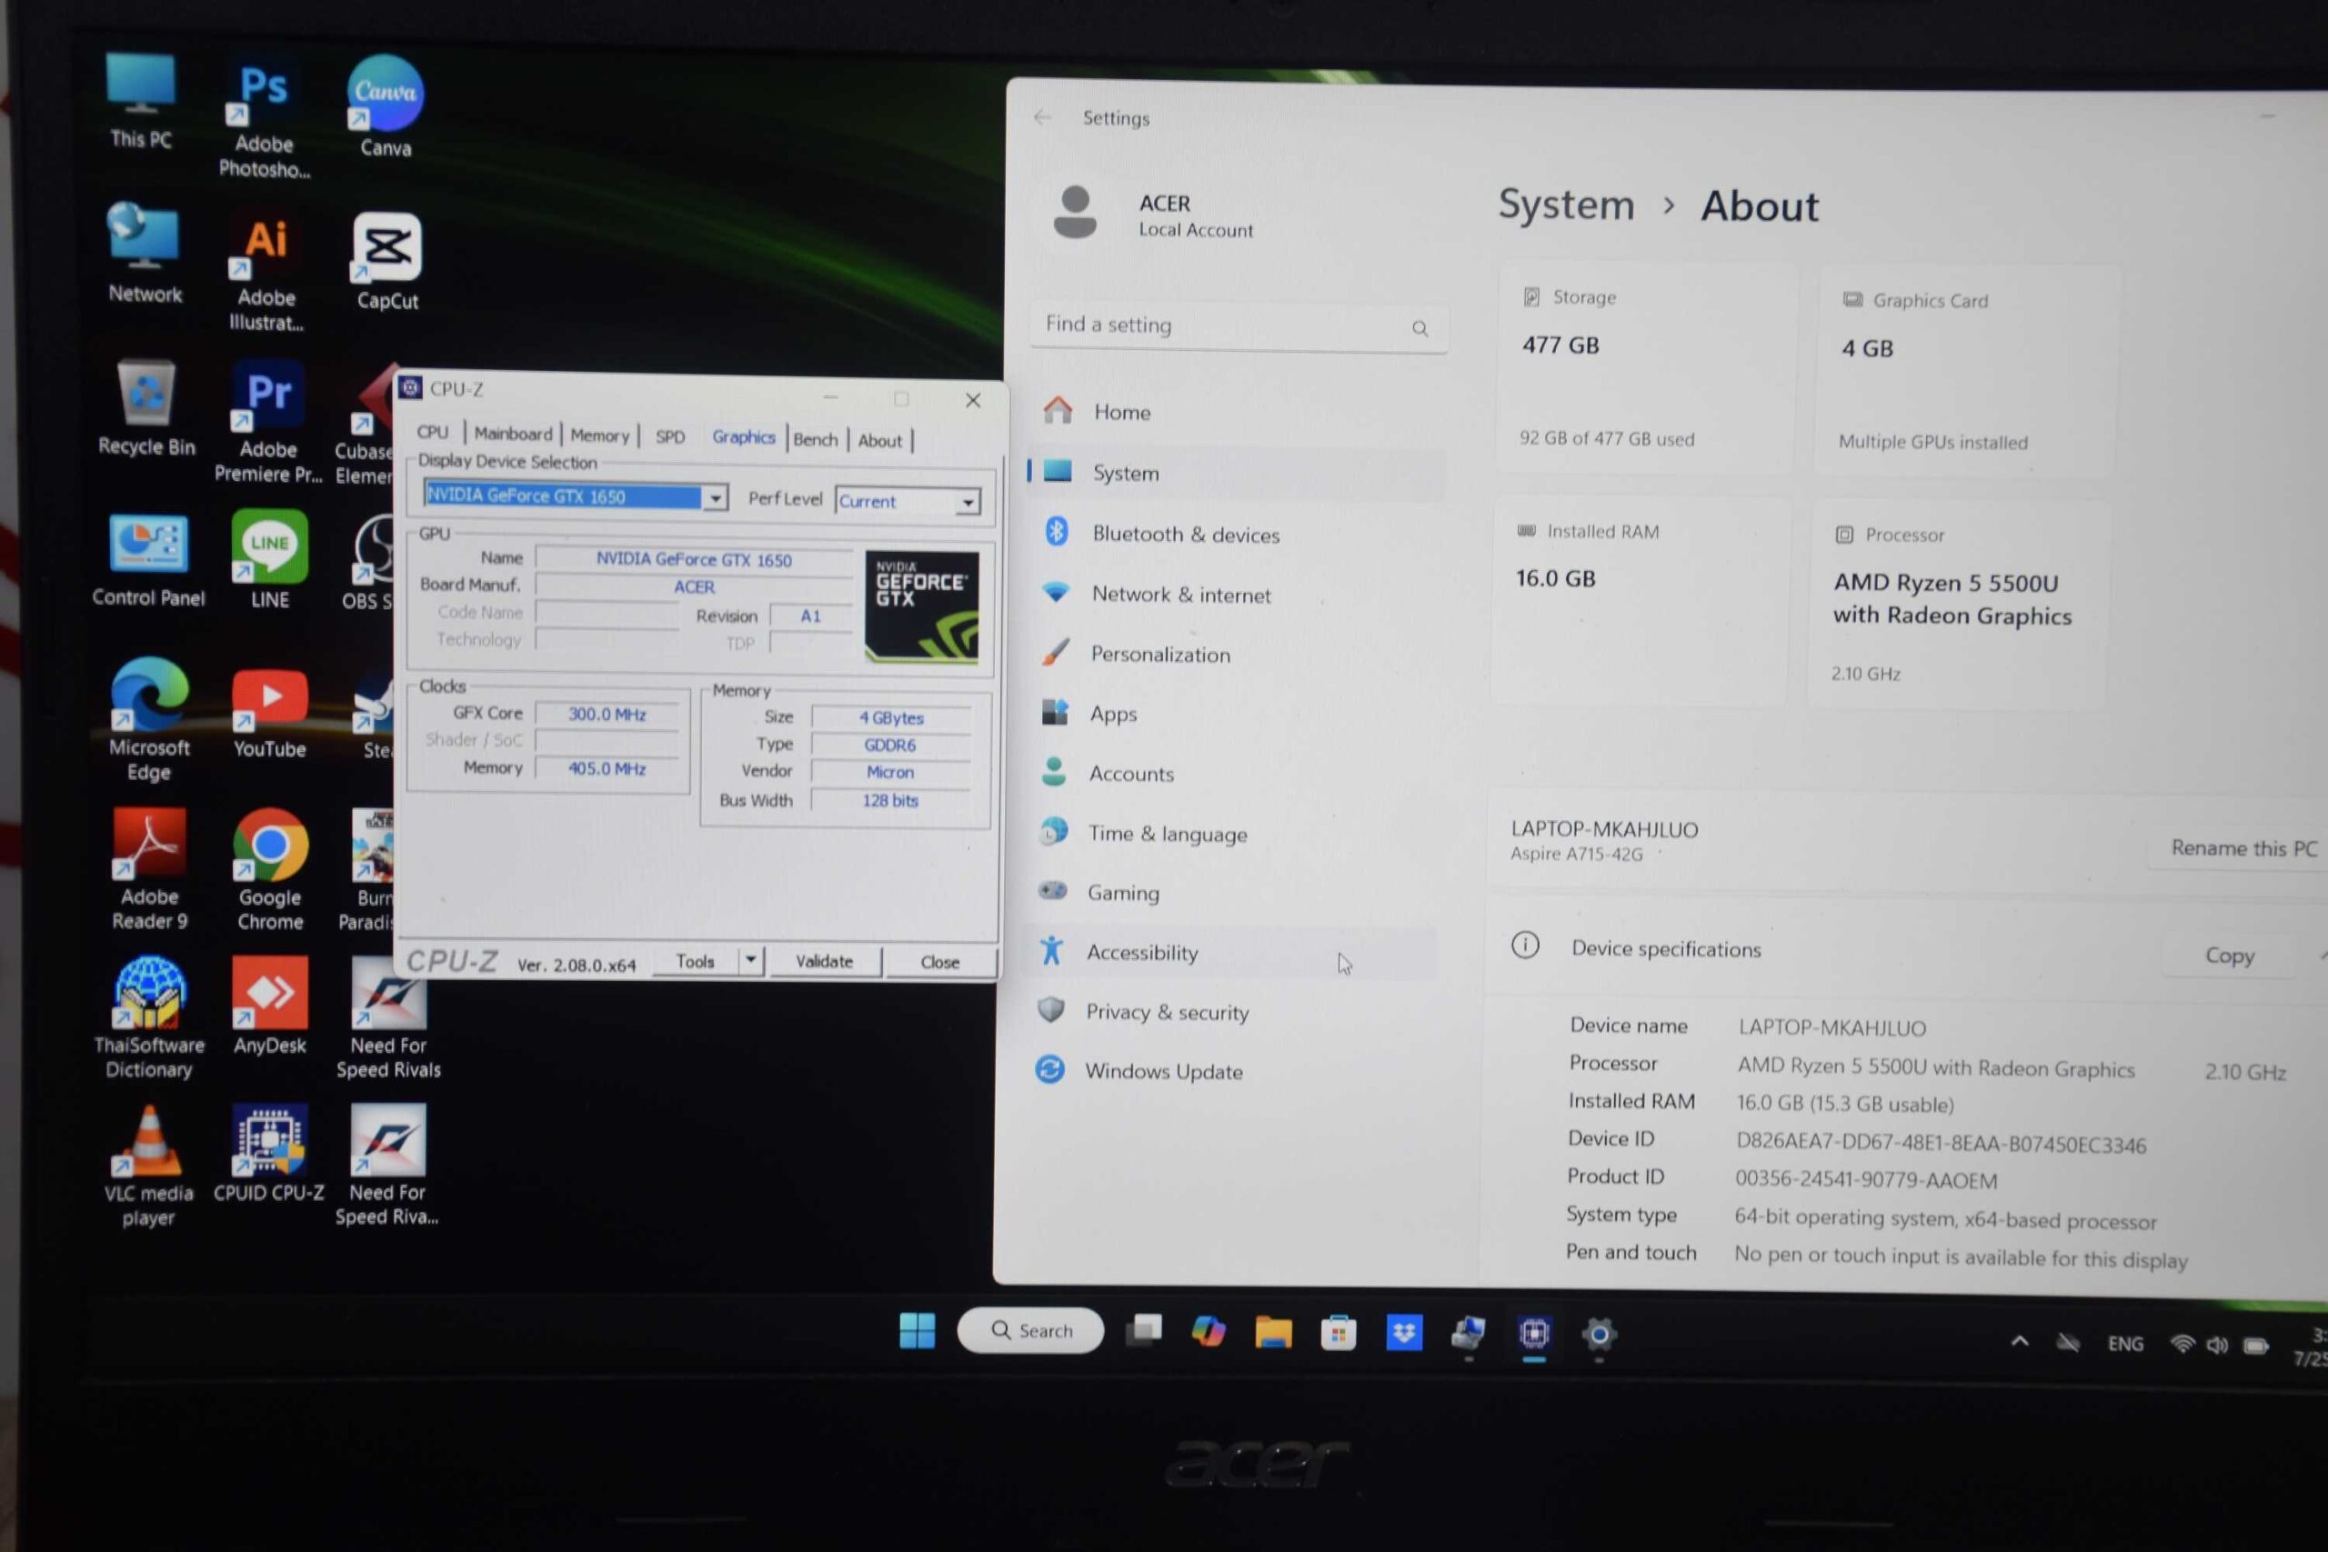Open the AnyDesk desktop shortcut
This screenshot has height=1552, width=2328.
coord(269,1006)
